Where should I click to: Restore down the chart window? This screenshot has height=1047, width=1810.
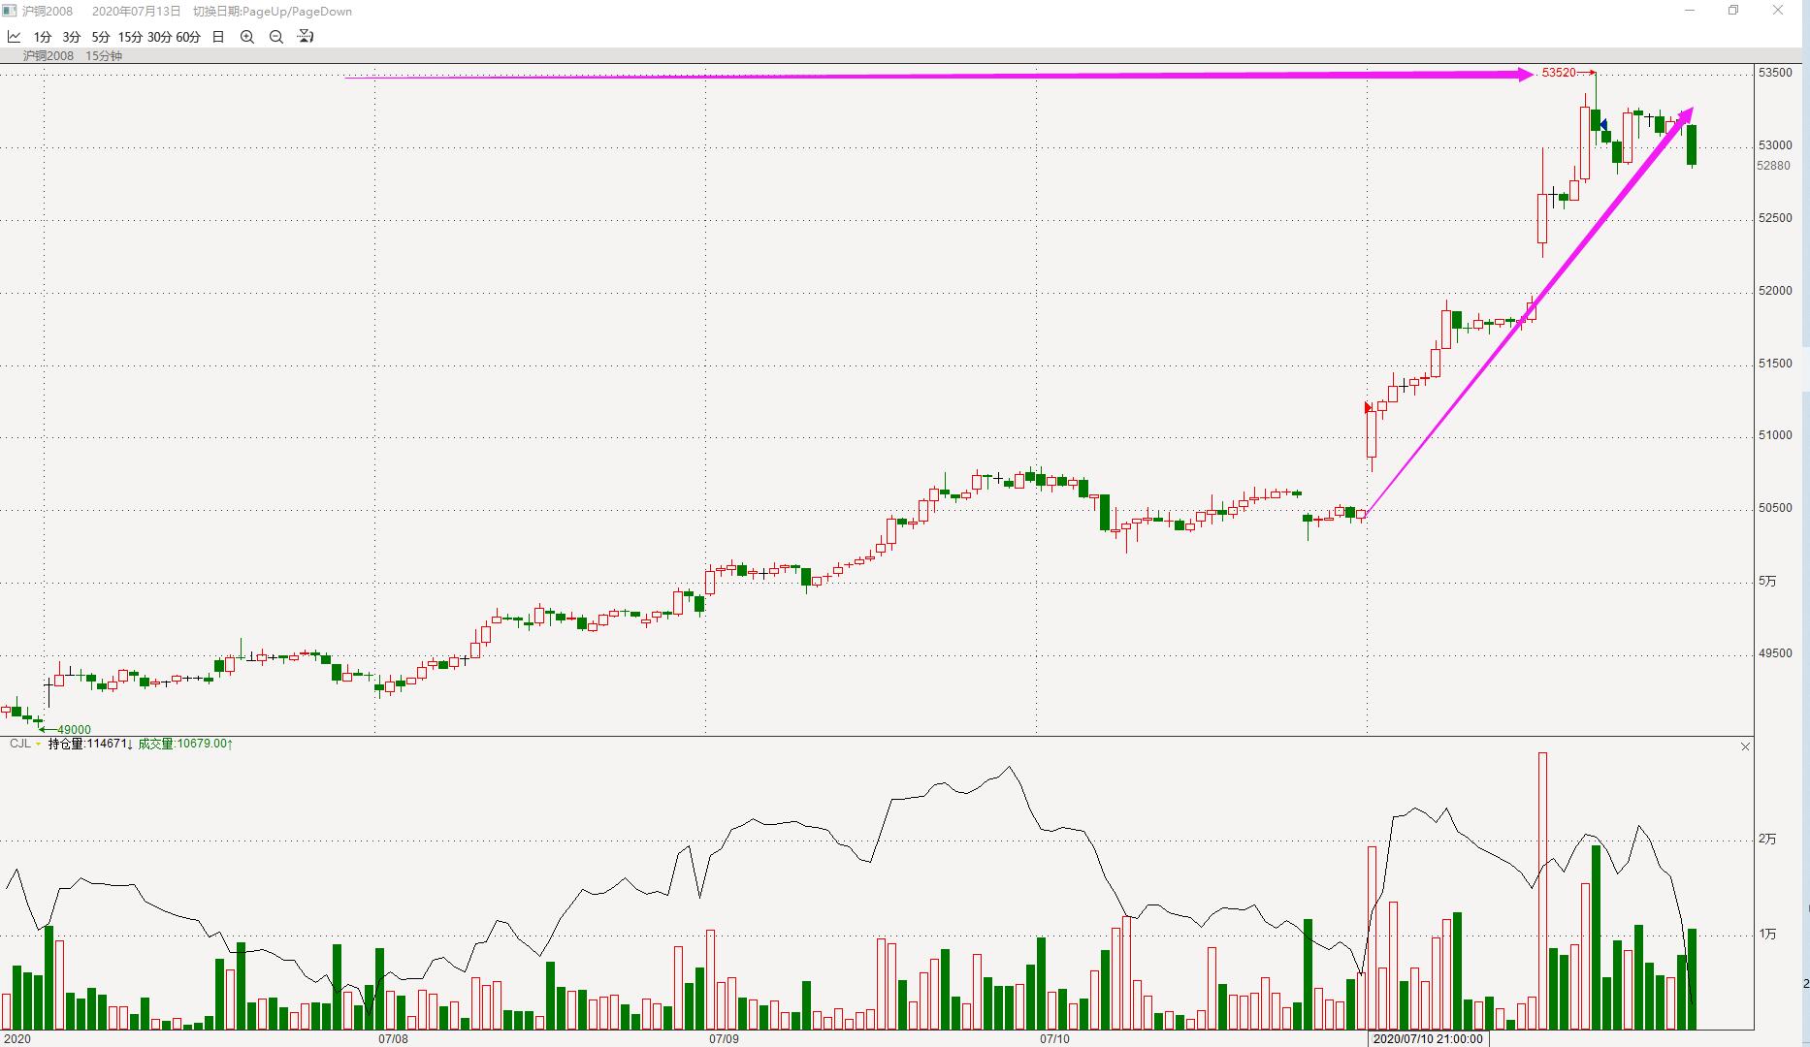[1733, 11]
